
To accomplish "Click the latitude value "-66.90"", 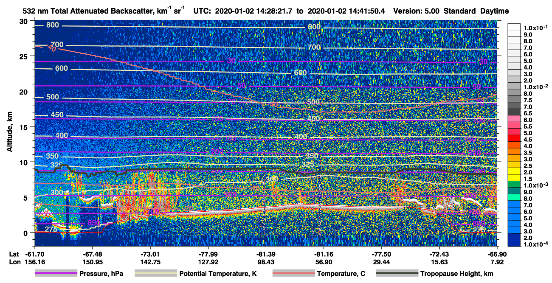I will pos(496,254).
